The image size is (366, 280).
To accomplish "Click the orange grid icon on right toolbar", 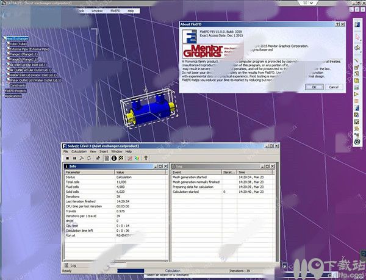I will 356,101.
